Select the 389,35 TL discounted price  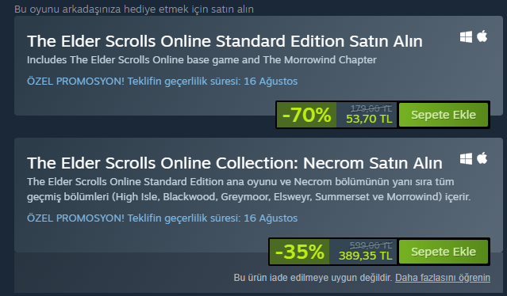[x=366, y=256]
